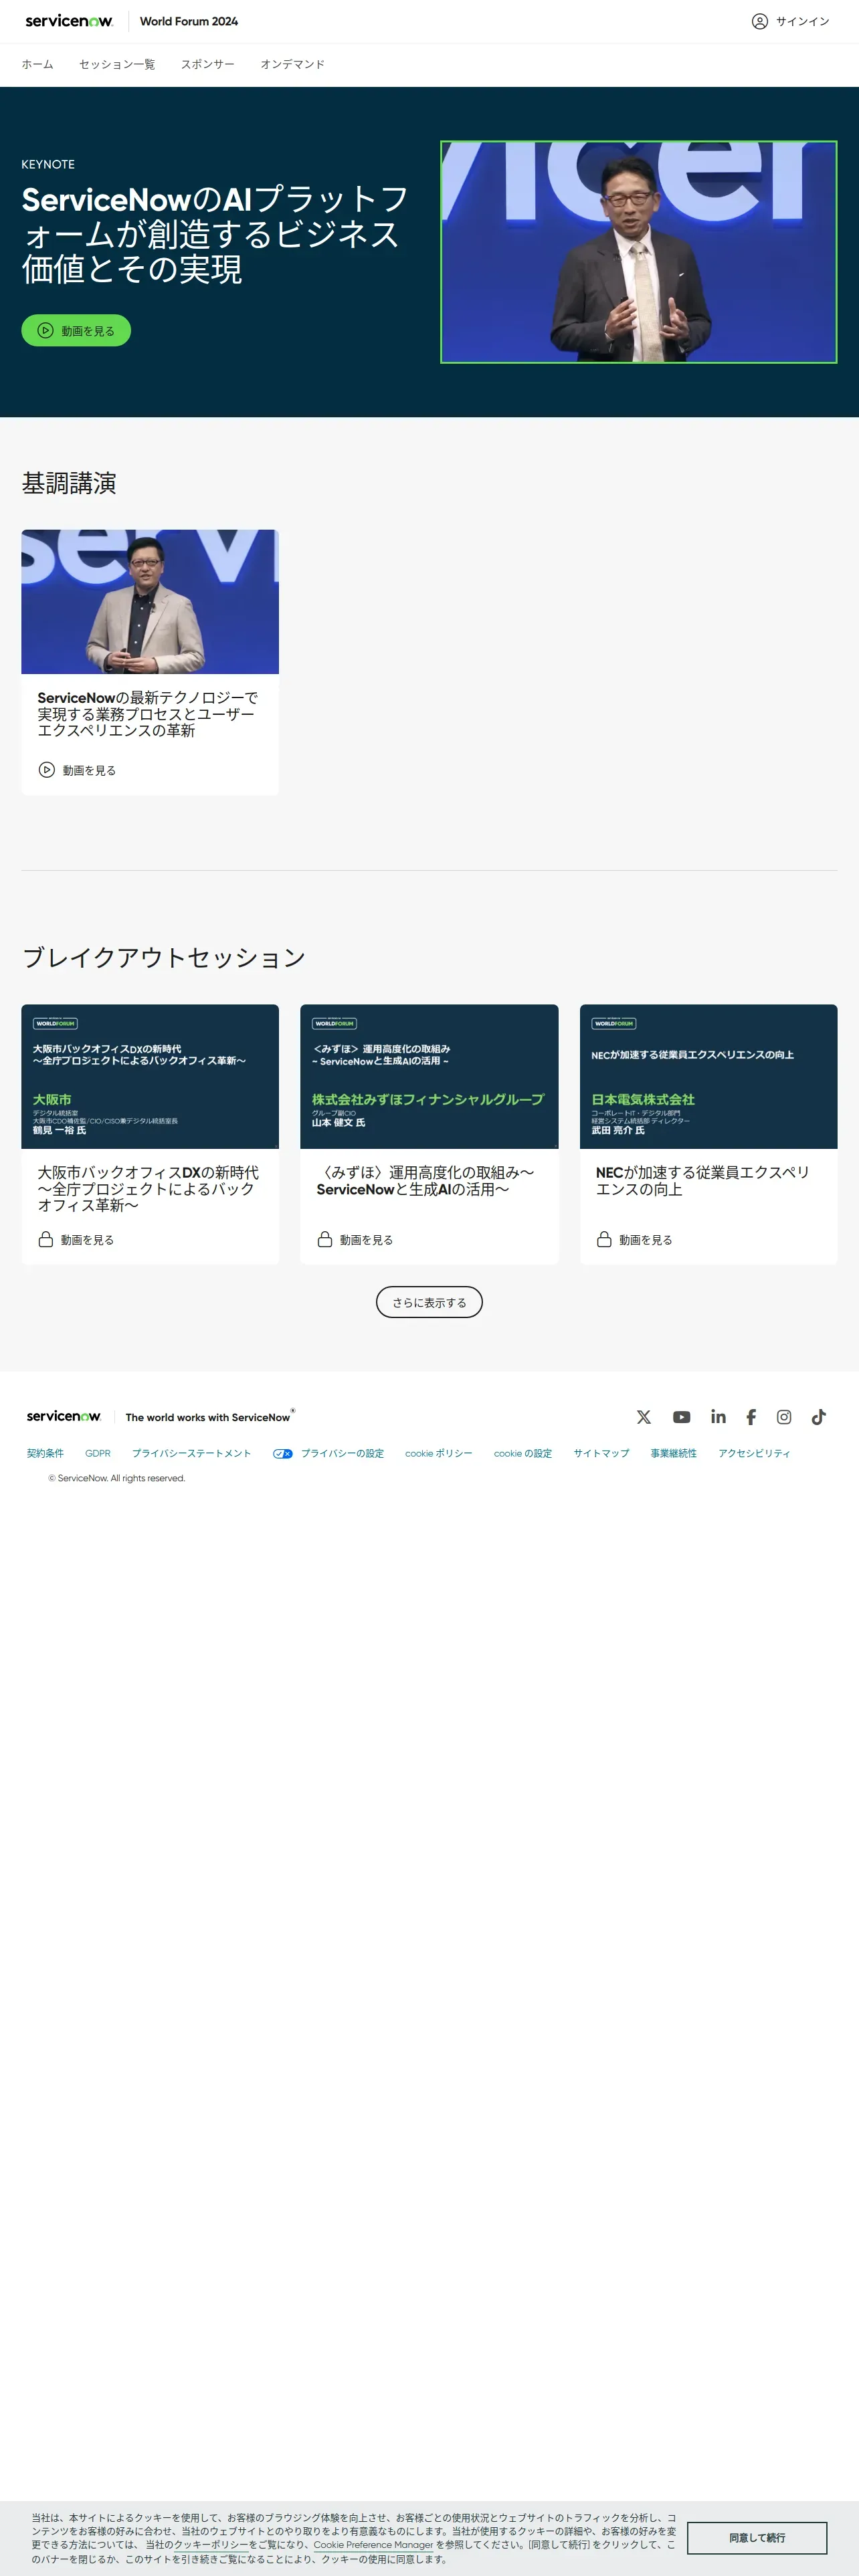Open サイトマップ footer link
The width and height of the screenshot is (859, 2576).
tap(602, 1453)
